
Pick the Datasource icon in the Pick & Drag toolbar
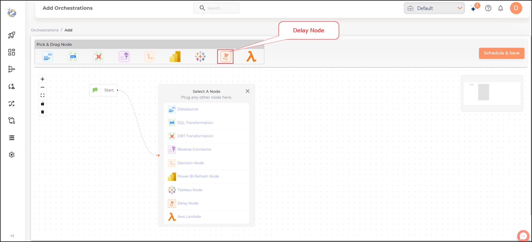48,57
